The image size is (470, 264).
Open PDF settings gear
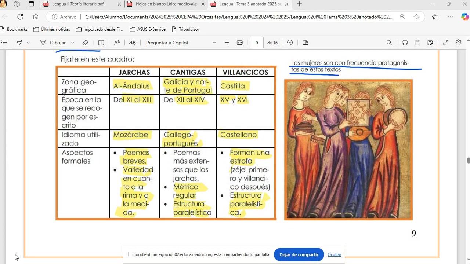[458, 43]
